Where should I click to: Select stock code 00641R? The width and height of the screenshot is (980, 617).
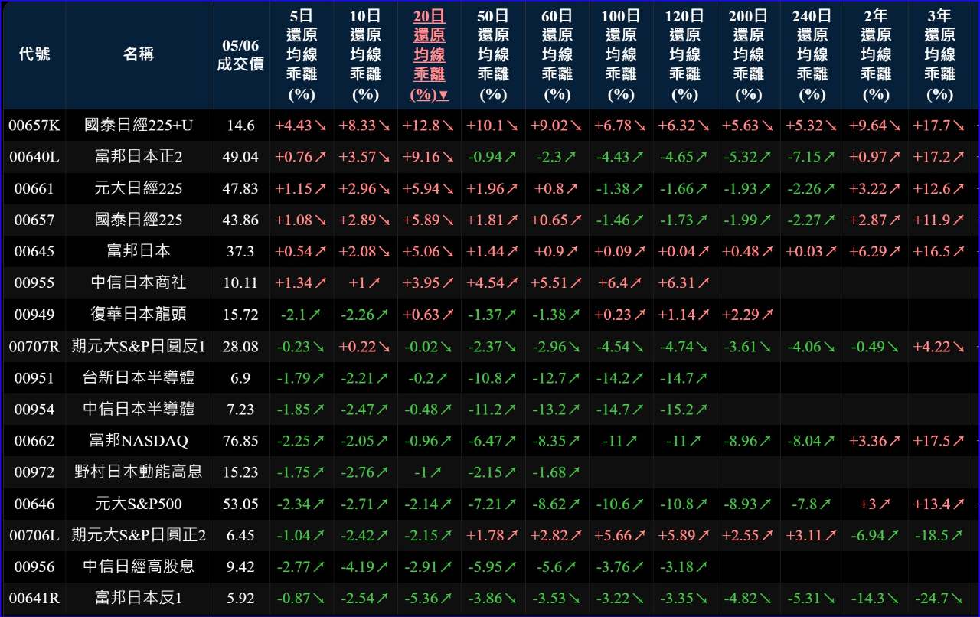(34, 599)
